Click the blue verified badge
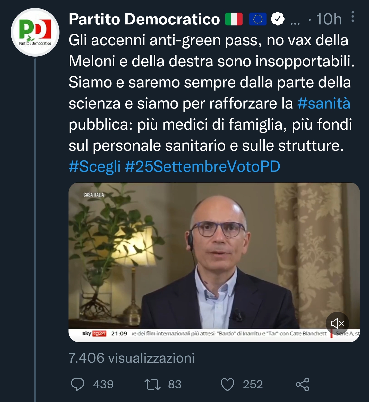The height and width of the screenshot is (402, 369). point(278,19)
